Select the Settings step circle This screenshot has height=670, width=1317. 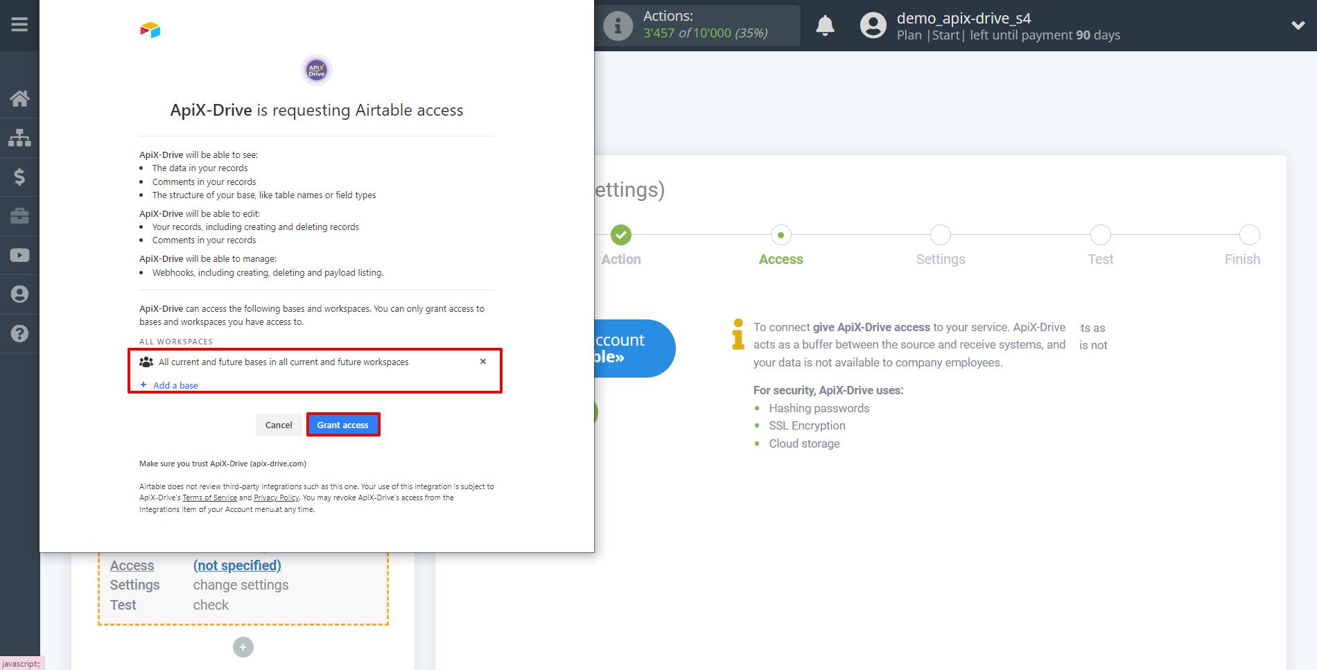pos(941,235)
